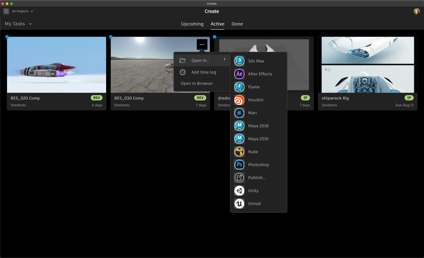Click the Maya 2018 icon
This screenshot has width=424, height=258.
[x=239, y=126]
